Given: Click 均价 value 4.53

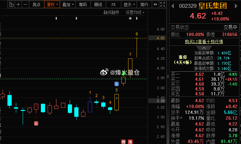Looking at the screenshot, I should click(233, 101).
